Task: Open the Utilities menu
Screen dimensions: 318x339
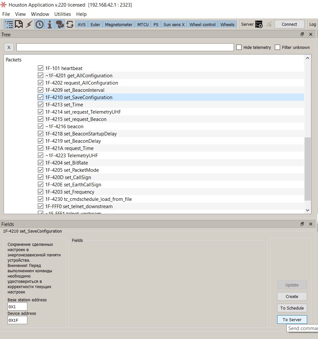Action: [63, 14]
